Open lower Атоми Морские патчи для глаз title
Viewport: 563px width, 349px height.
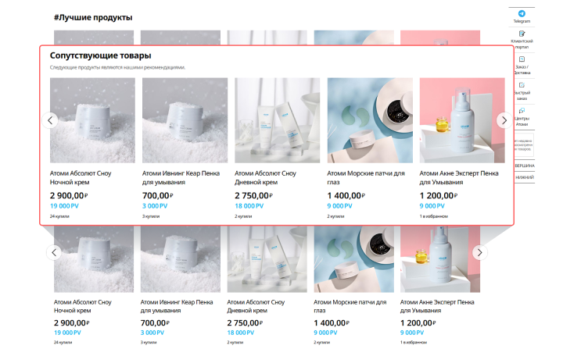[x=350, y=306]
